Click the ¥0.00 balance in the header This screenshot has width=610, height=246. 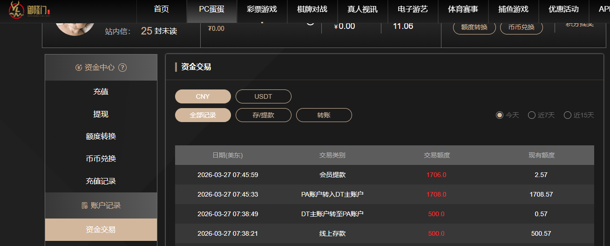click(x=345, y=26)
